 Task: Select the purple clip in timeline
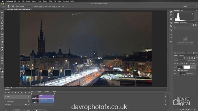43,97
